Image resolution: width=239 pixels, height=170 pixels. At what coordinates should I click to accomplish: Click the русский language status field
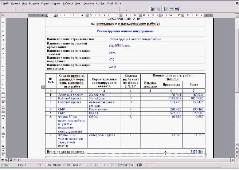click(x=126, y=165)
